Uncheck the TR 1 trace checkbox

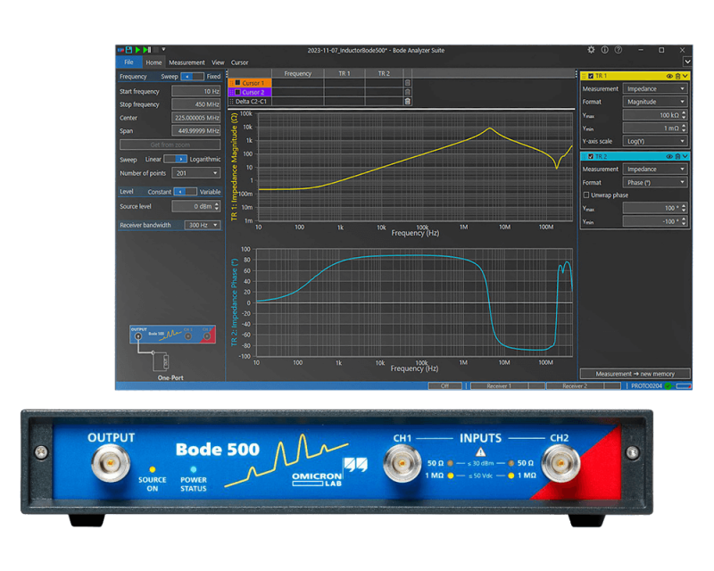point(591,75)
